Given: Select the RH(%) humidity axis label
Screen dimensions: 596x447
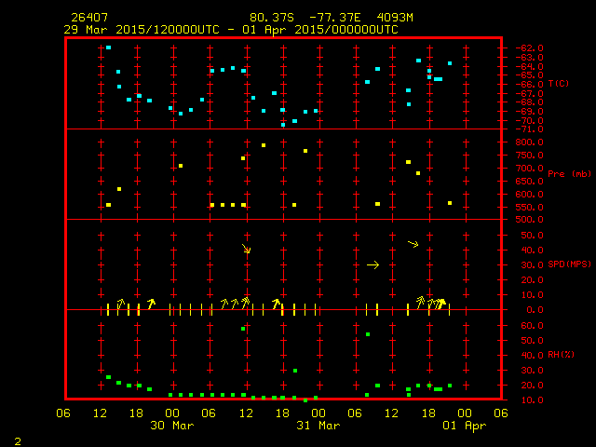Looking at the screenshot, I should point(562,355).
